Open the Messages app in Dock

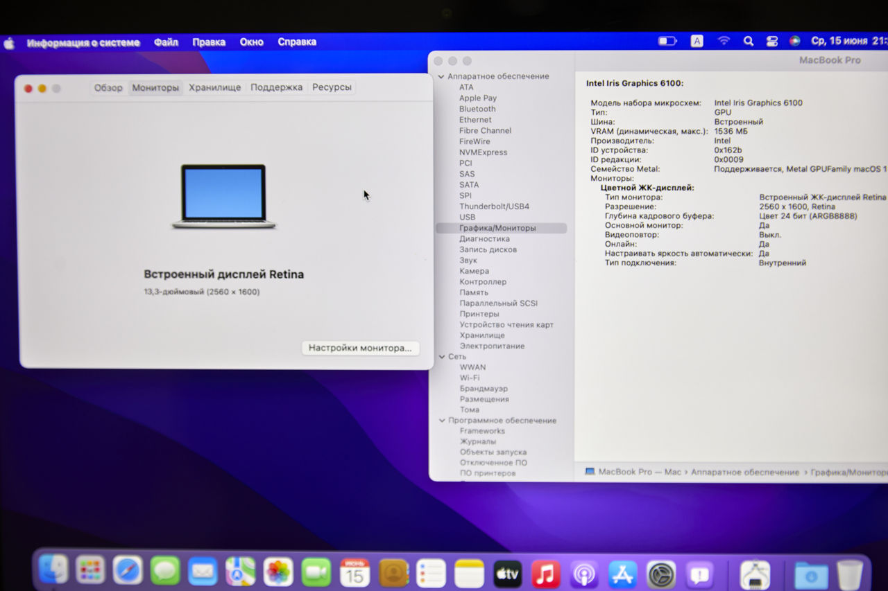click(165, 572)
